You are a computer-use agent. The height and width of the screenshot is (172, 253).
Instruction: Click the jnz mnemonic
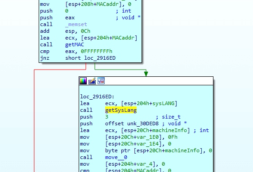pyautogui.click(x=44, y=58)
